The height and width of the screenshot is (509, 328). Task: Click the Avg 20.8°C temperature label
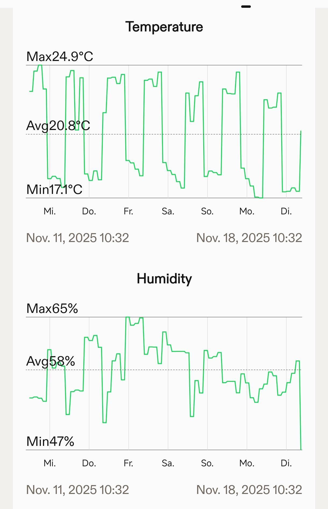(58, 125)
